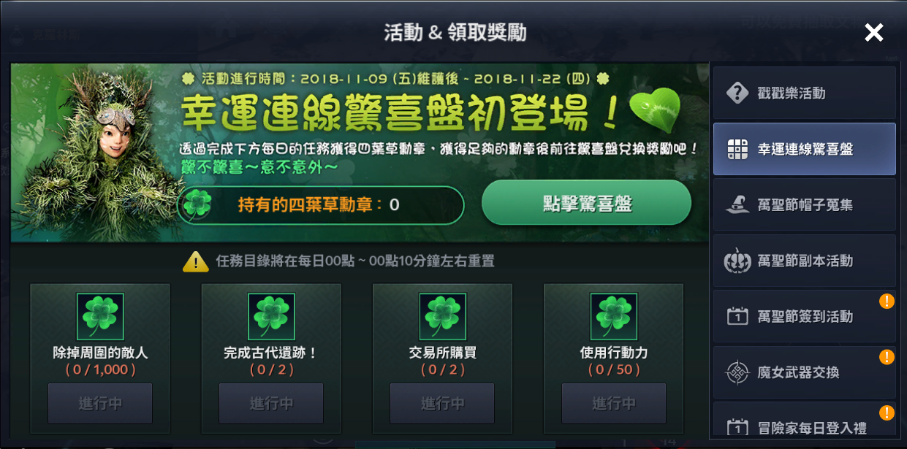Click the green 點擊驚喜盤 button
This screenshot has width=907, height=449.
click(586, 204)
